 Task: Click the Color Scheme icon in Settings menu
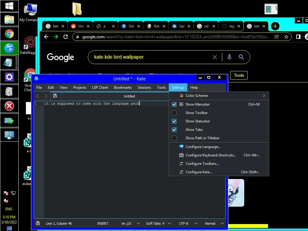[181, 96]
